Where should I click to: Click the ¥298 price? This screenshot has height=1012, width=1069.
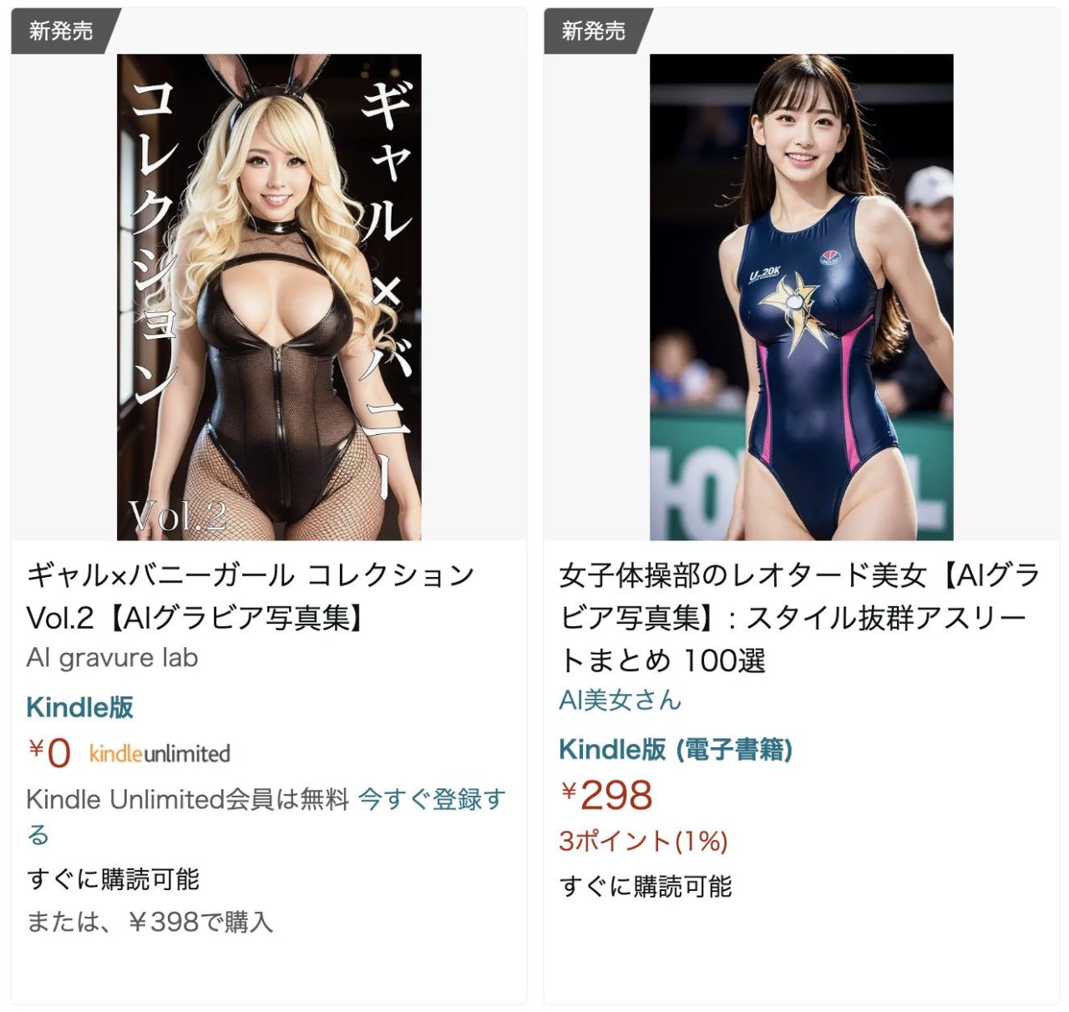(606, 795)
